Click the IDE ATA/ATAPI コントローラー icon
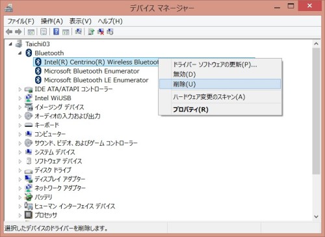This screenshot has height=237, width=325. (29, 89)
